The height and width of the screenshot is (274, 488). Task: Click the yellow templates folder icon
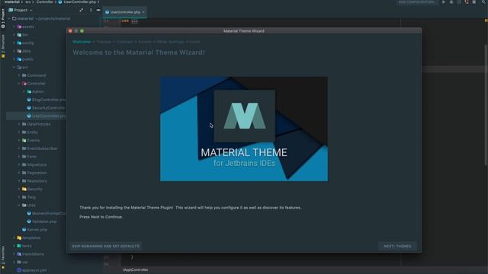[x=19, y=237]
